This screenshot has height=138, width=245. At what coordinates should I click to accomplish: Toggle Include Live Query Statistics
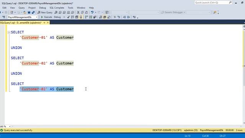(x=91, y=17)
